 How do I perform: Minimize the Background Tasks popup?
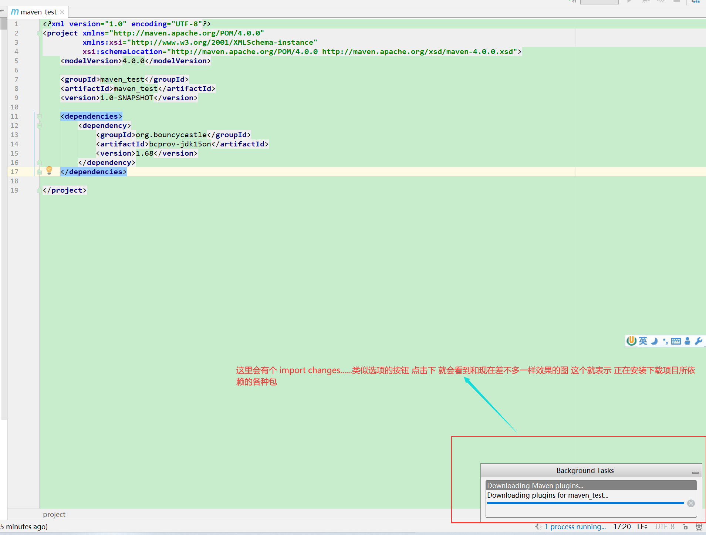[695, 472]
